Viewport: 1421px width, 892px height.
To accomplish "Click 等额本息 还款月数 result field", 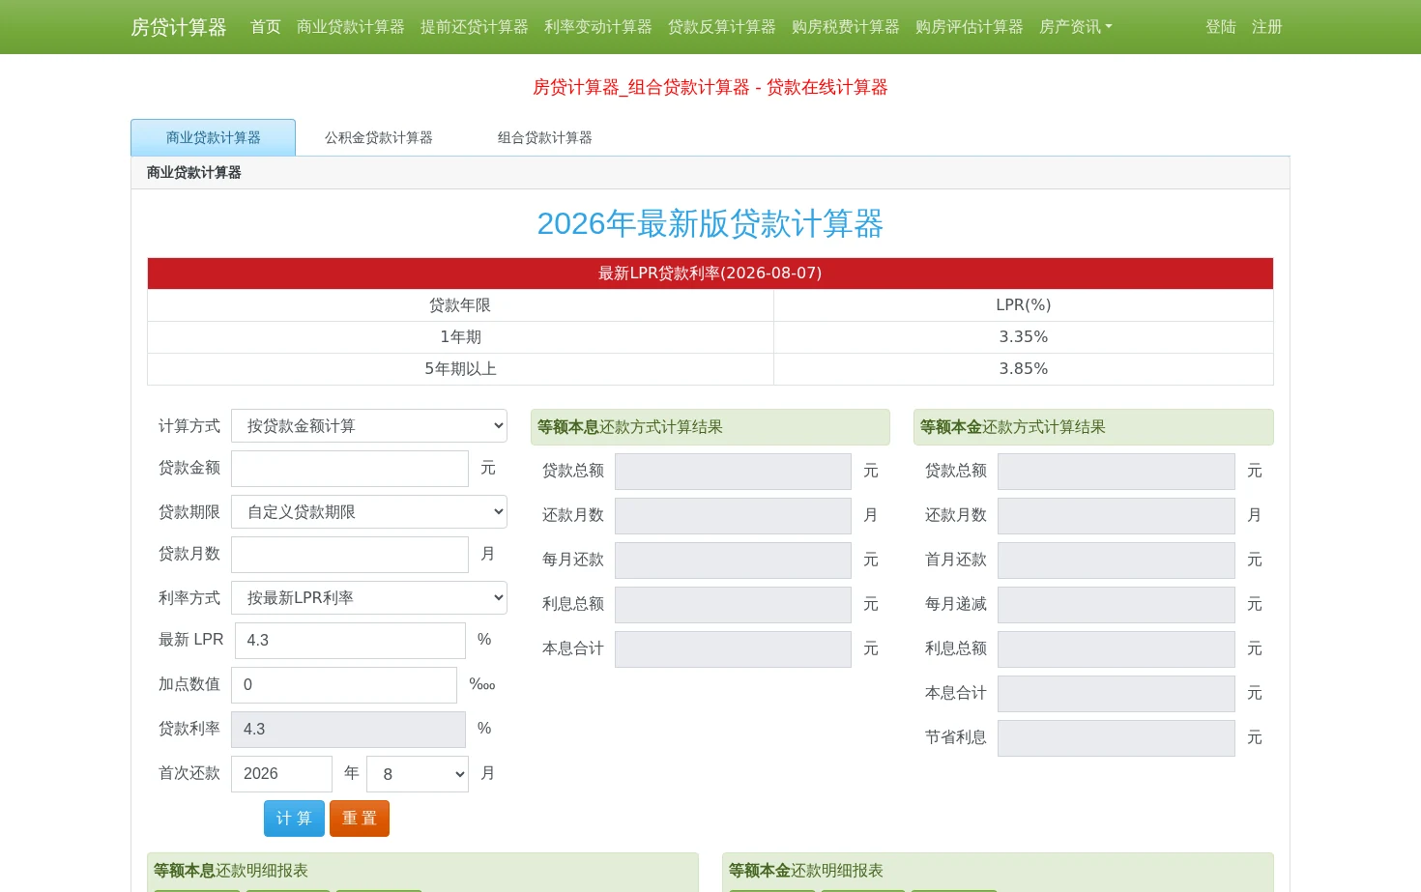I will tap(733, 516).
